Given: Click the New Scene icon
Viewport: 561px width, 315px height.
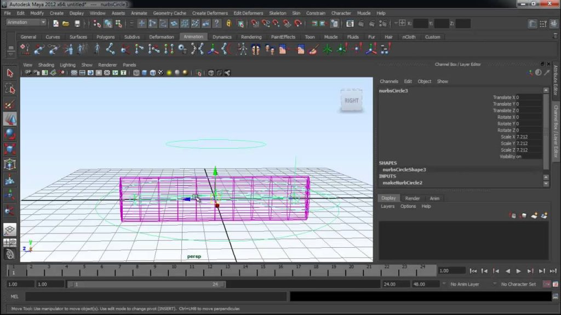Looking at the screenshot, I should [56, 24].
